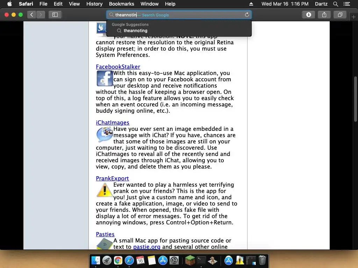The width and height of the screenshot is (358, 268).
Task: Click the Pasties app icon image
Action: tap(105, 244)
